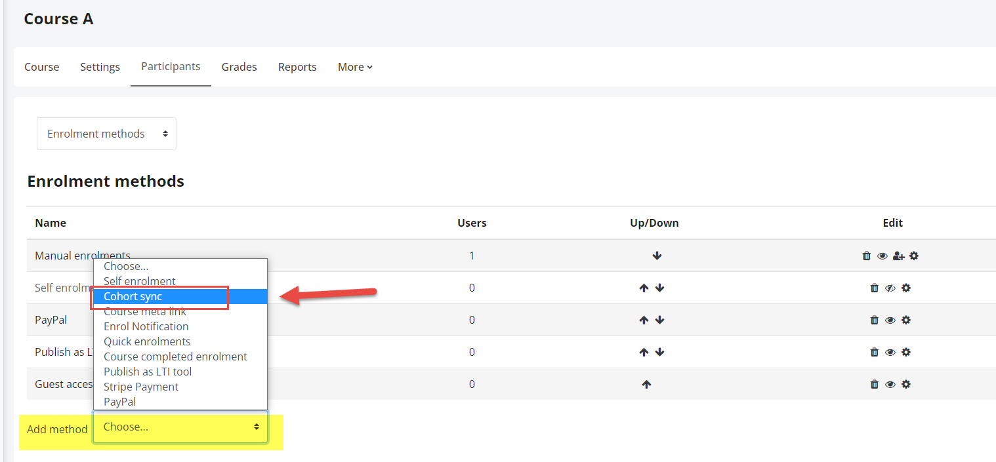This screenshot has height=462, width=996.
Task: Open the Add method Choose dropdown
Action: tap(180, 427)
